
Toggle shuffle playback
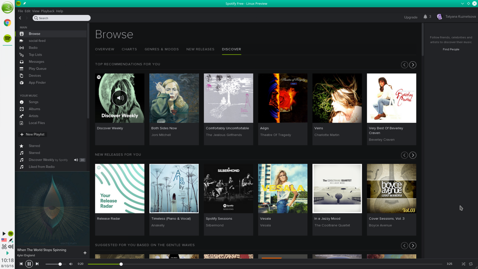click(x=463, y=264)
